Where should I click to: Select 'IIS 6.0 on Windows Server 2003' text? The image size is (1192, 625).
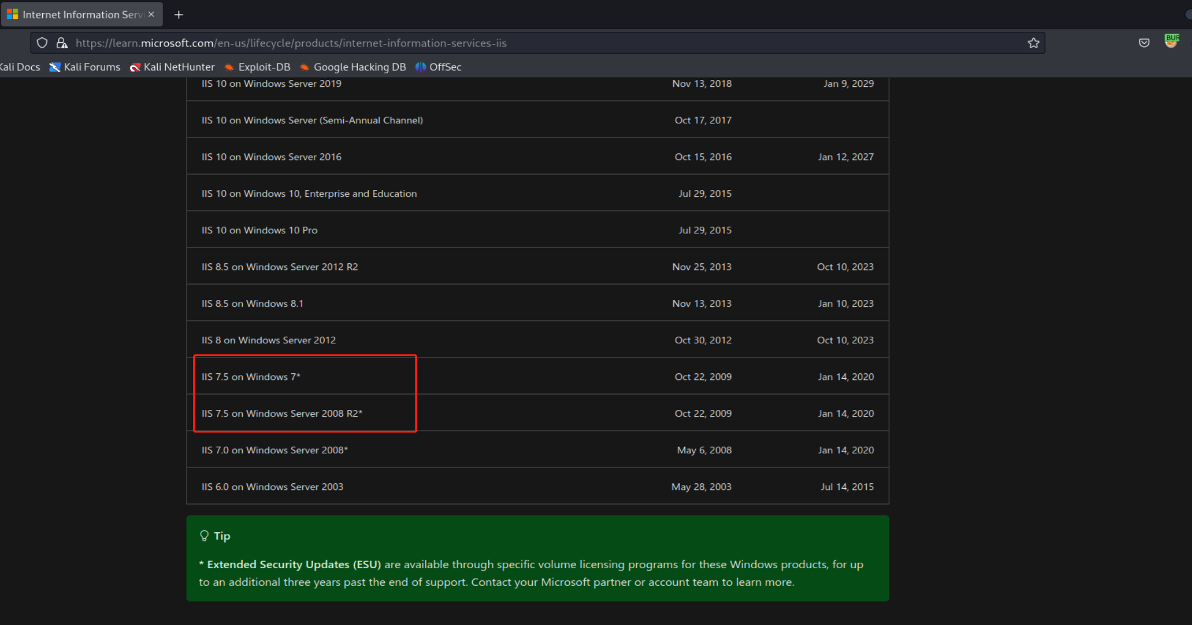pyautogui.click(x=273, y=487)
